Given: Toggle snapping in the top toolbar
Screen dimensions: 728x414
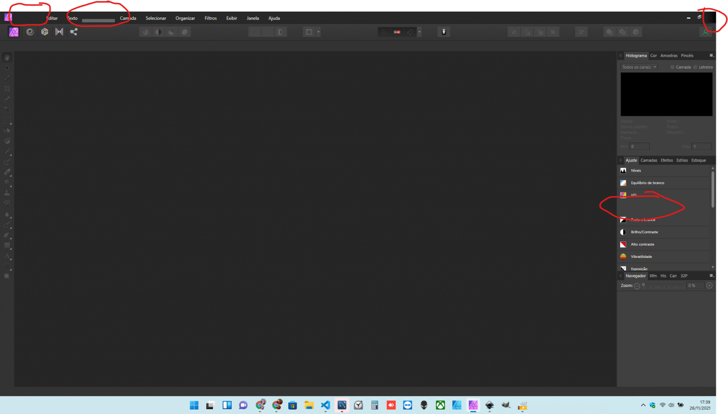Looking at the screenshot, I should click(409, 32).
